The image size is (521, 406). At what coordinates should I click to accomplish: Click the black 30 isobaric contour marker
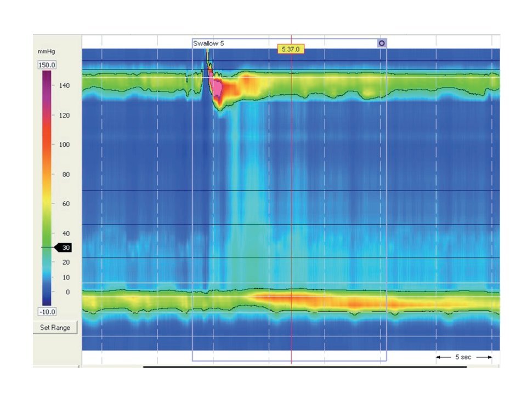[x=65, y=248]
